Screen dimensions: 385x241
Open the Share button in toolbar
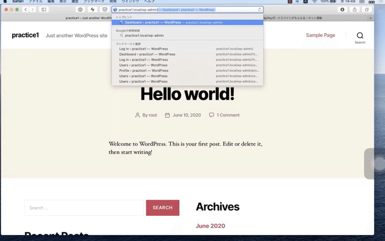coord(355,10)
